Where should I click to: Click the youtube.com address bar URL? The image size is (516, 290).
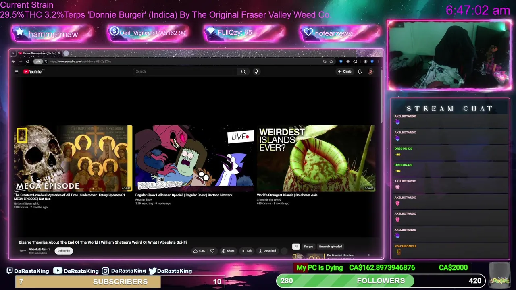click(x=80, y=62)
